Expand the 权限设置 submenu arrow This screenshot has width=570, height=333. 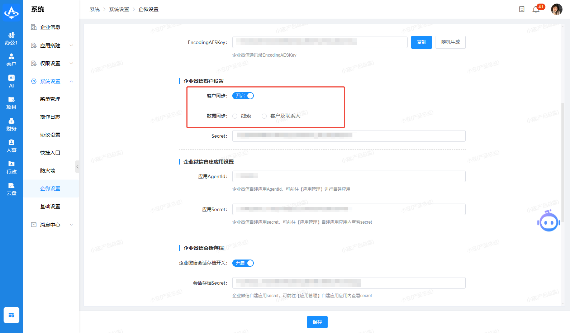point(71,63)
